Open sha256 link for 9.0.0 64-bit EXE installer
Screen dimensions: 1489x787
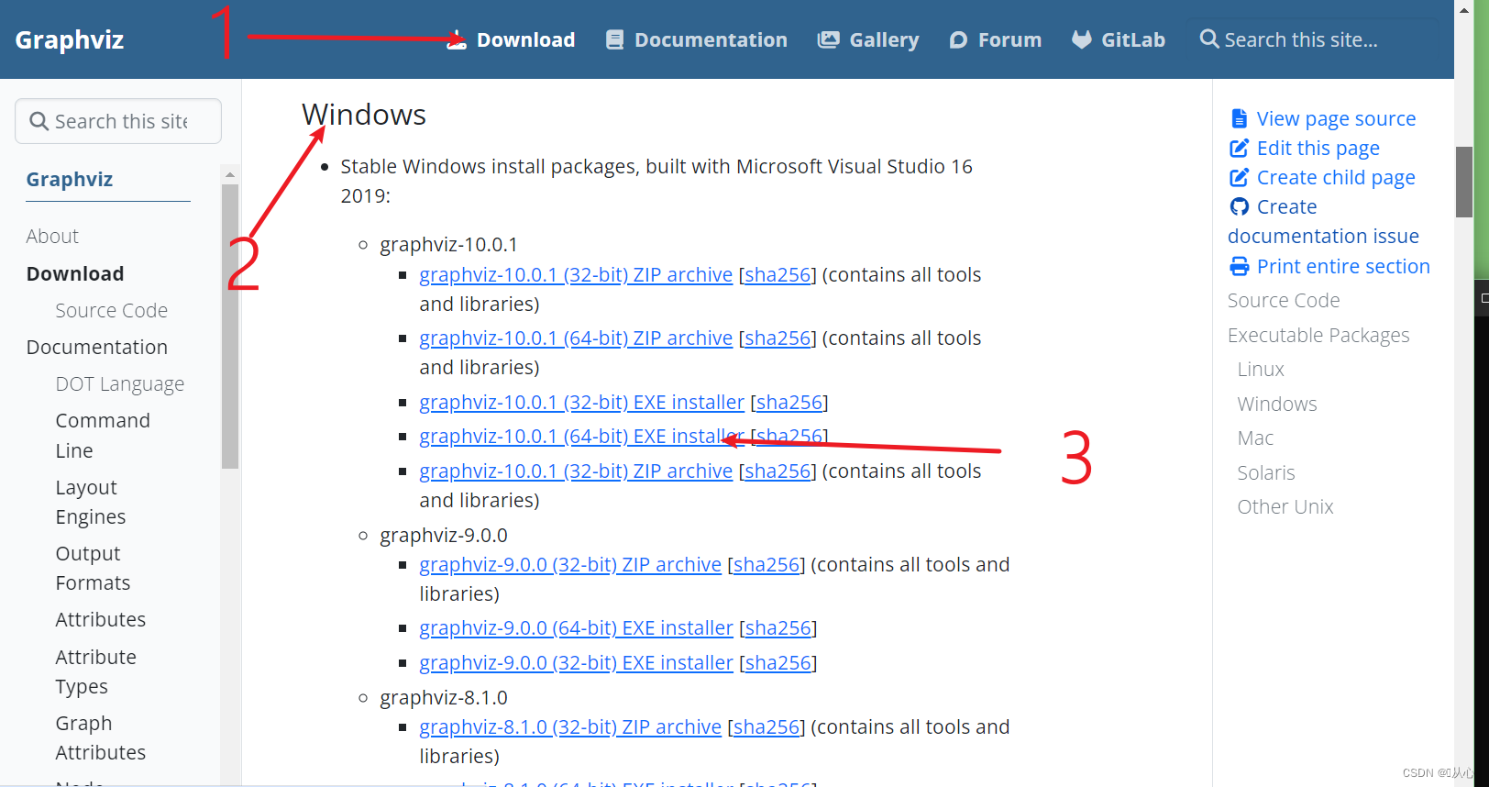point(778,628)
